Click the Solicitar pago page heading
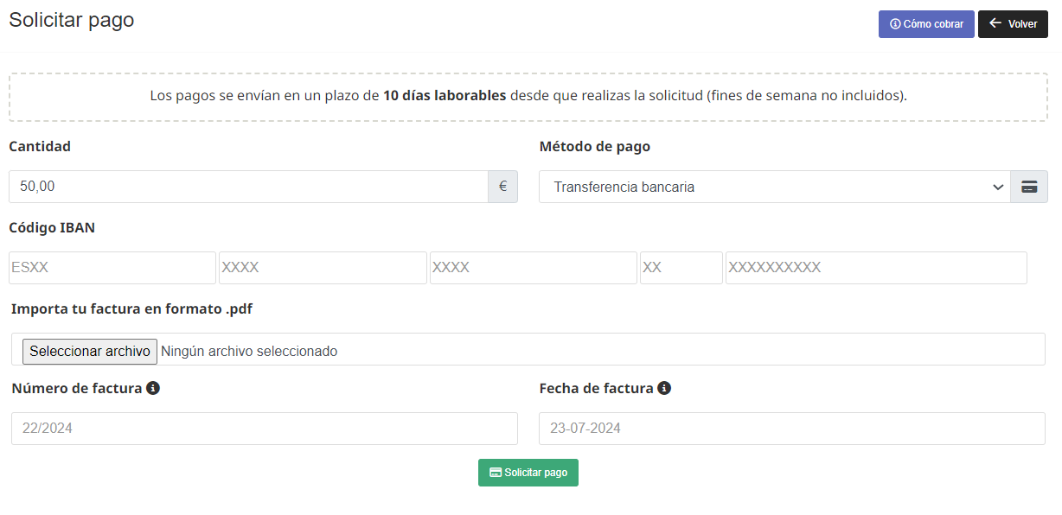The image size is (1062, 515). click(72, 20)
